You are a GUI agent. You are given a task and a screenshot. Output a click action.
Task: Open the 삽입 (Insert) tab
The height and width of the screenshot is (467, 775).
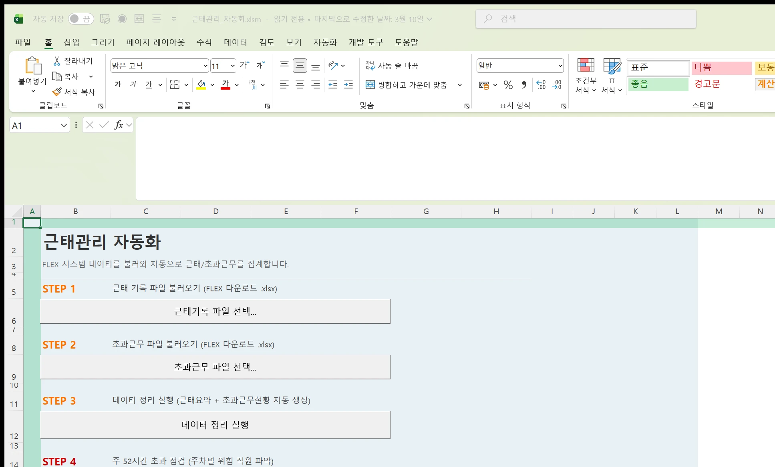tap(72, 42)
